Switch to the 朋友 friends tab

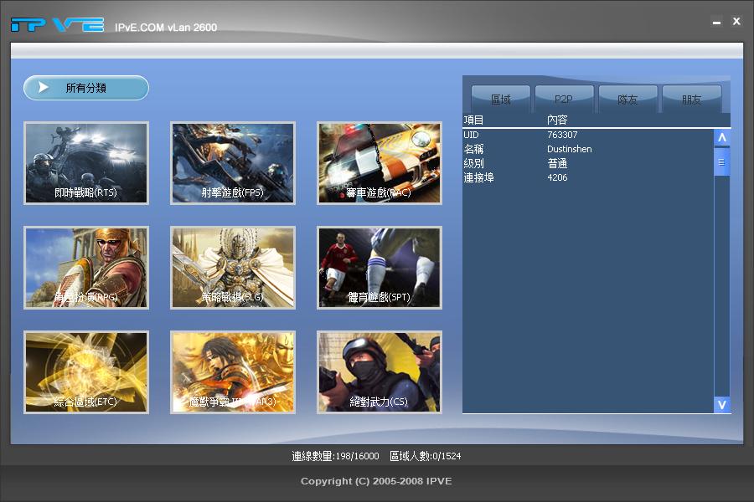pos(691,99)
